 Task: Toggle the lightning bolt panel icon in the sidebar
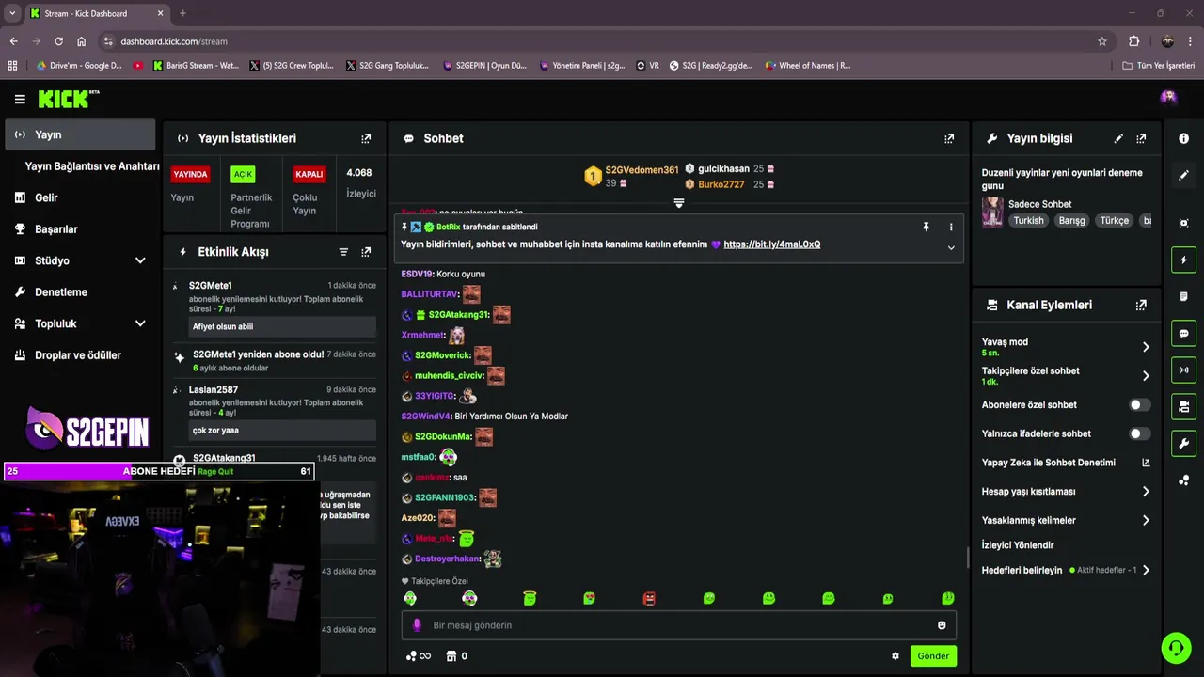[x=1183, y=260]
